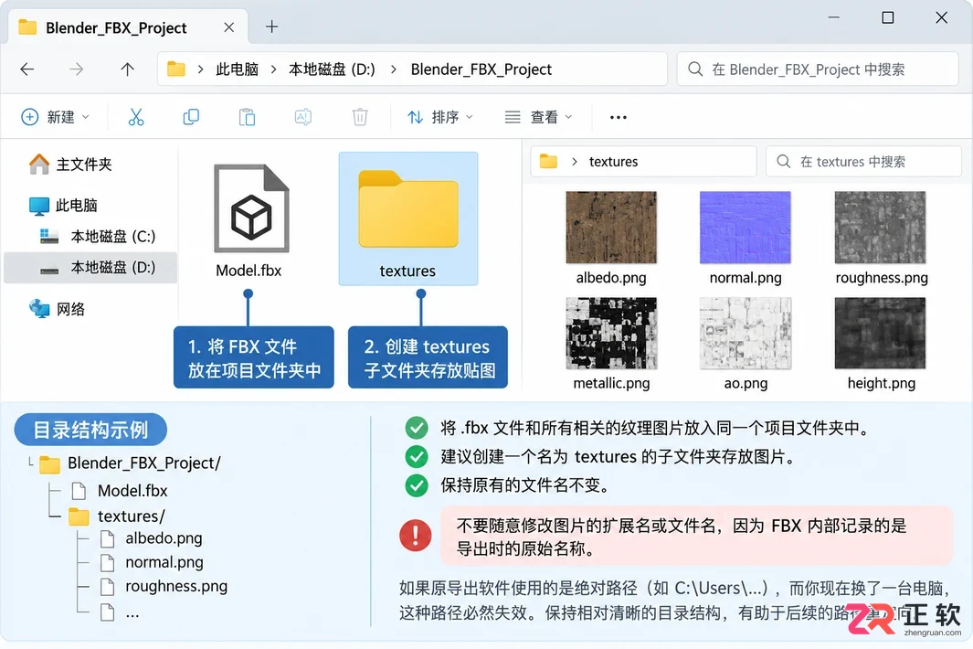Click the Cut scissors icon
This screenshot has height=649, width=973.
(x=136, y=117)
